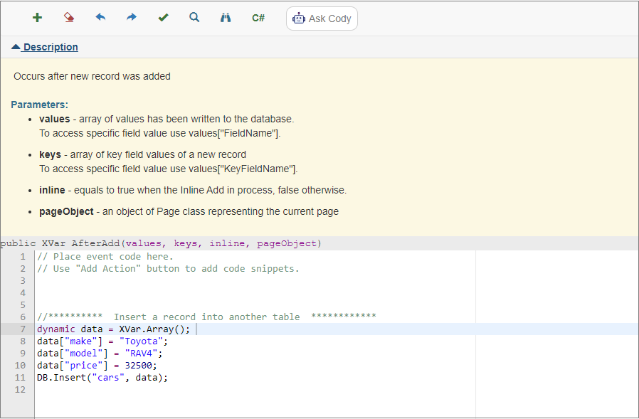Click line number 12 in the gutter
Image resolution: width=639 pixels, height=419 pixels.
20,390
